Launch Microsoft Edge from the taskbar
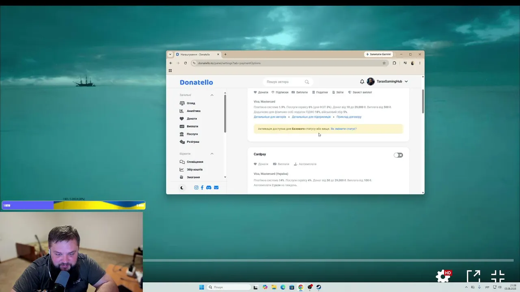This screenshot has height=292, width=520. (x=283, y=287)
